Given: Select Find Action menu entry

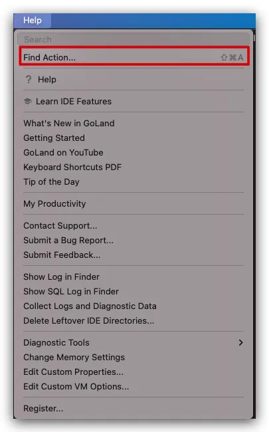Looking at the screenshot, I should coord(134,57).
